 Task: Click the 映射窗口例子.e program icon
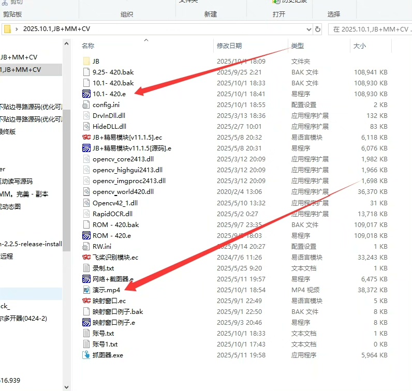86,322
